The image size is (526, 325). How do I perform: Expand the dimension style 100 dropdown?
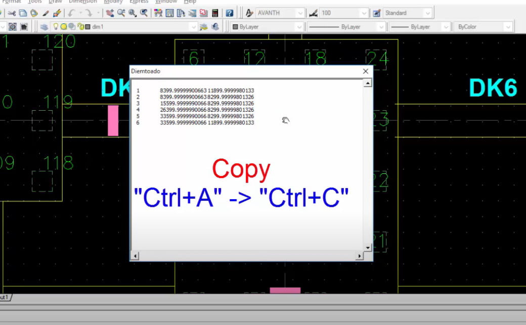click(x=364, y=13)
